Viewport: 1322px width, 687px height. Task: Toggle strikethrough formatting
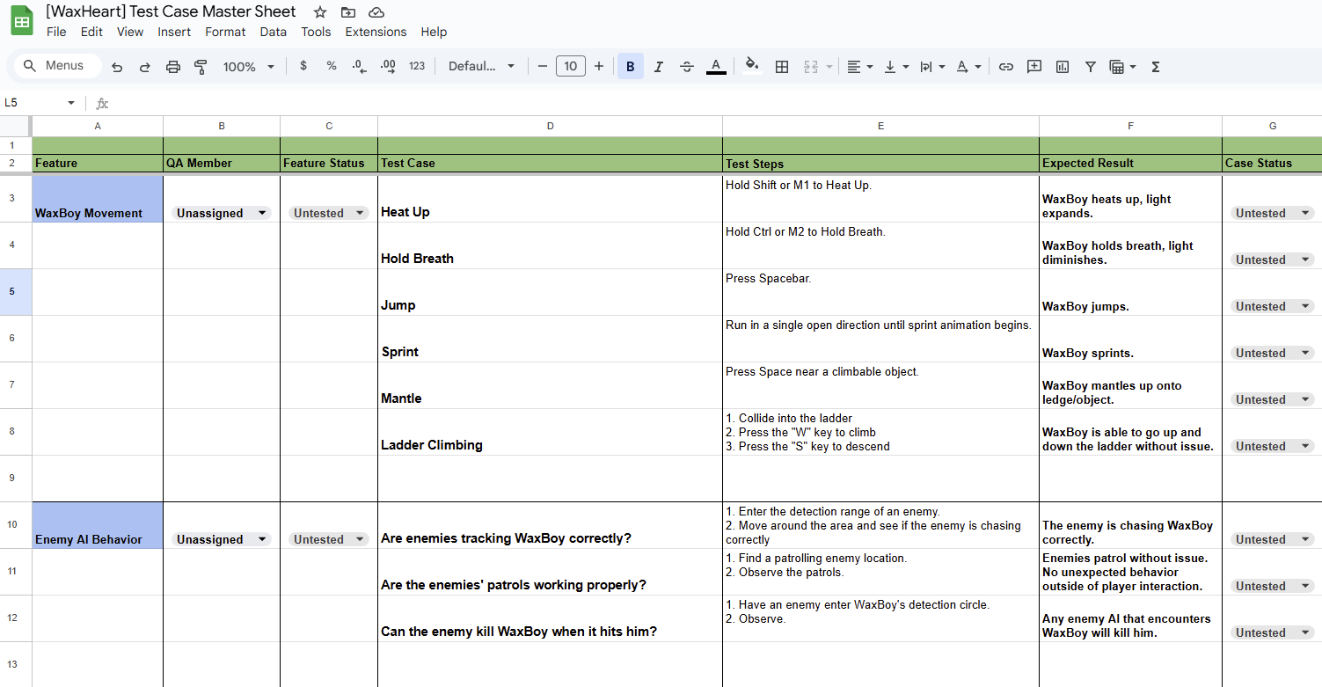[x=687, y=66]
